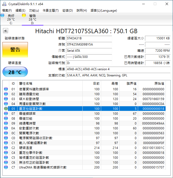Click status orb of attribute C5 row
The width and height of the screenshot is (173, 178).
pos(6,157)
